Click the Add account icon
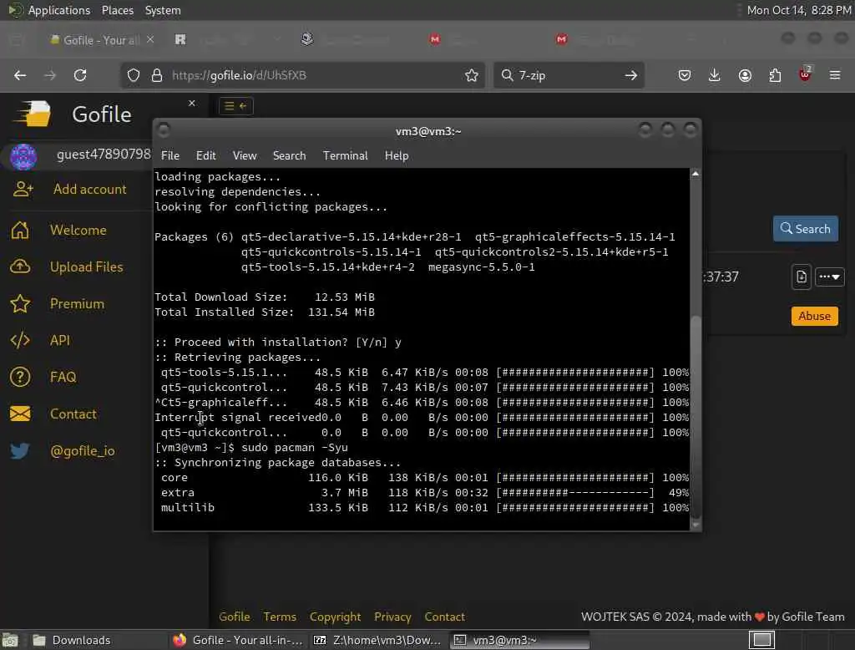This screenshot has width=855, height=650. (23, 190)
